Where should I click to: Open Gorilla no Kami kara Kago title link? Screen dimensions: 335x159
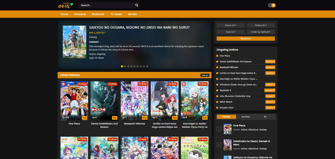164,125
